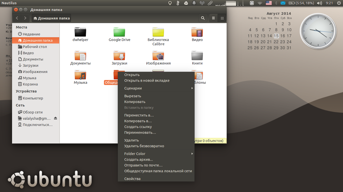Open the dwhelper black folder
Screen dimensions: 343x192
[80, 32]
